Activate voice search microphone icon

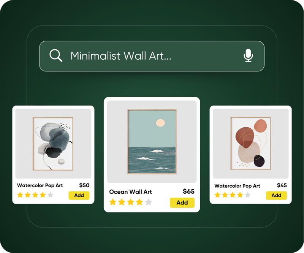[x=248, y=55]
